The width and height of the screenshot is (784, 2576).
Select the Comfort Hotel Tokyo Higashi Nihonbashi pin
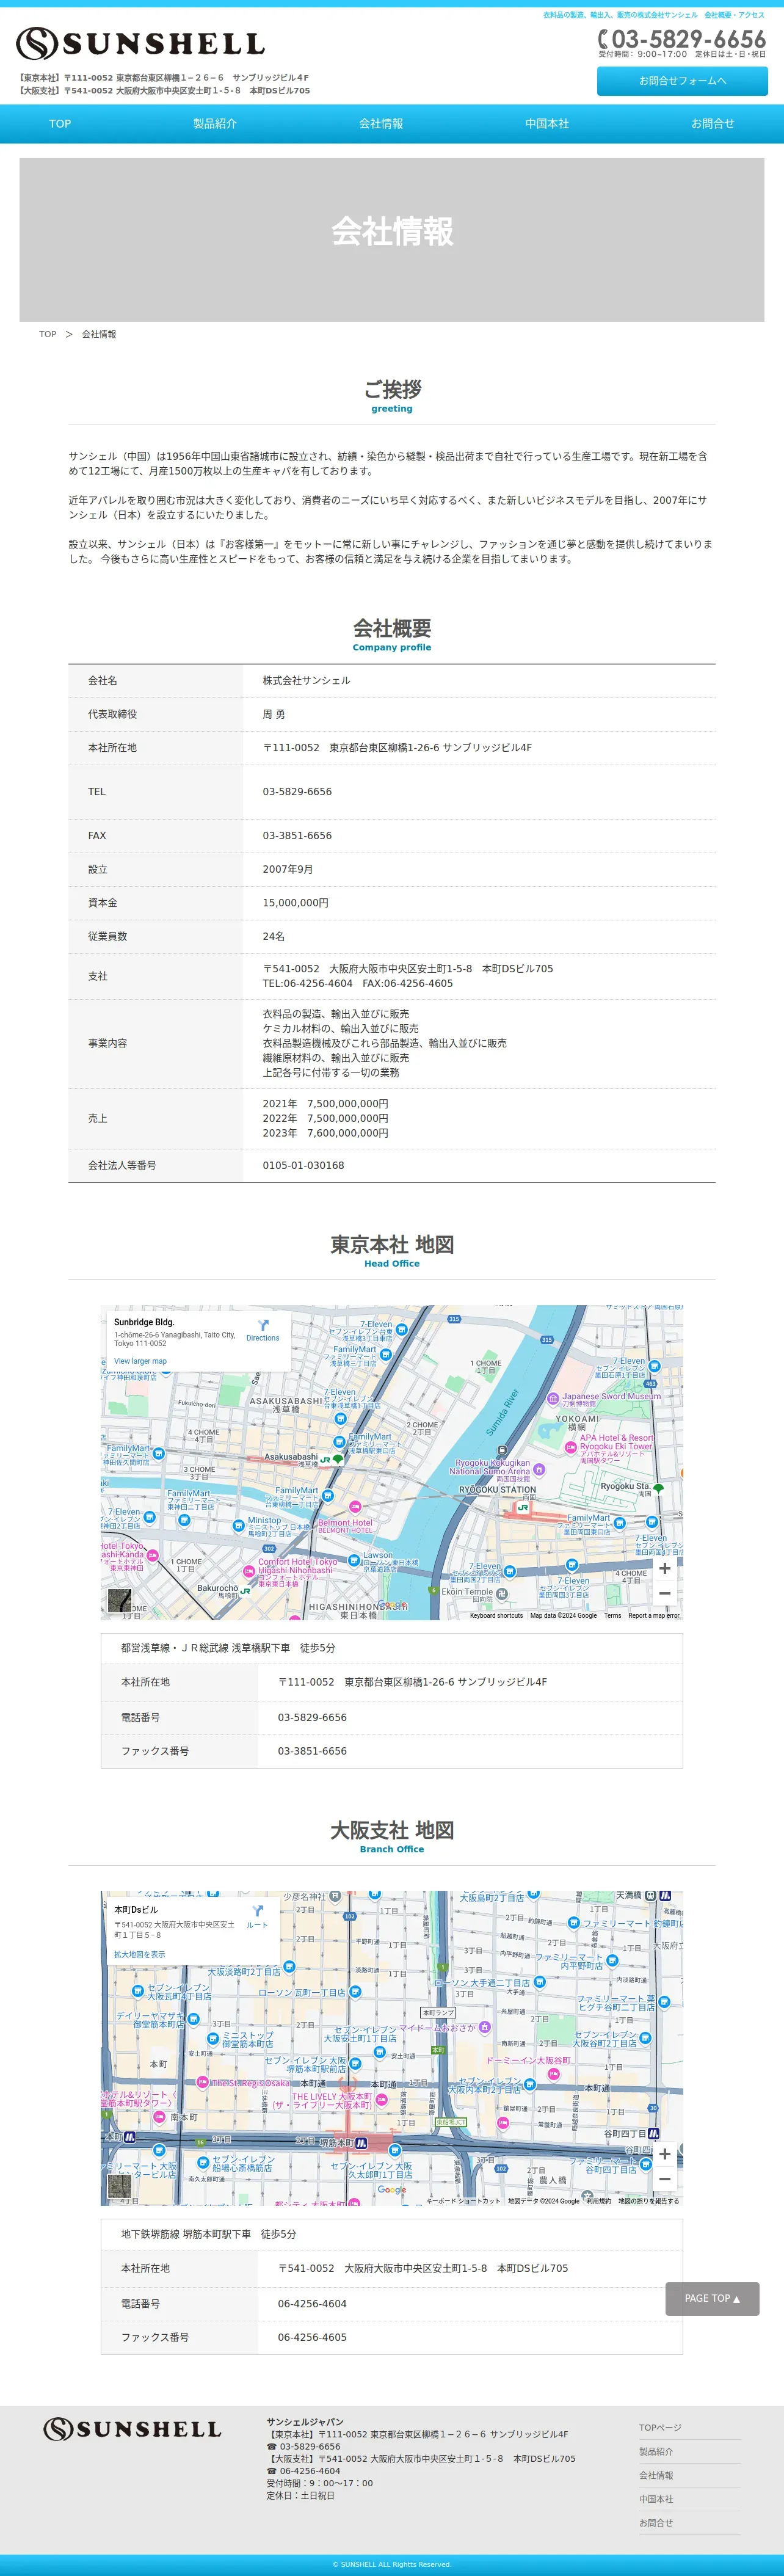[x=249, y=1571]
